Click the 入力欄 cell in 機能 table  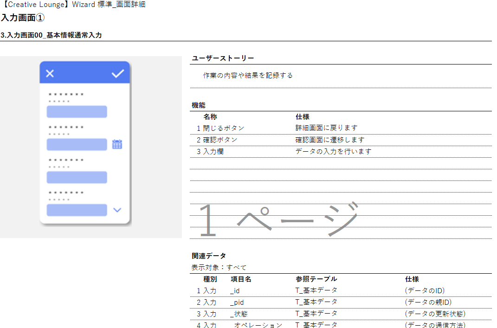(x=213, y=151)
